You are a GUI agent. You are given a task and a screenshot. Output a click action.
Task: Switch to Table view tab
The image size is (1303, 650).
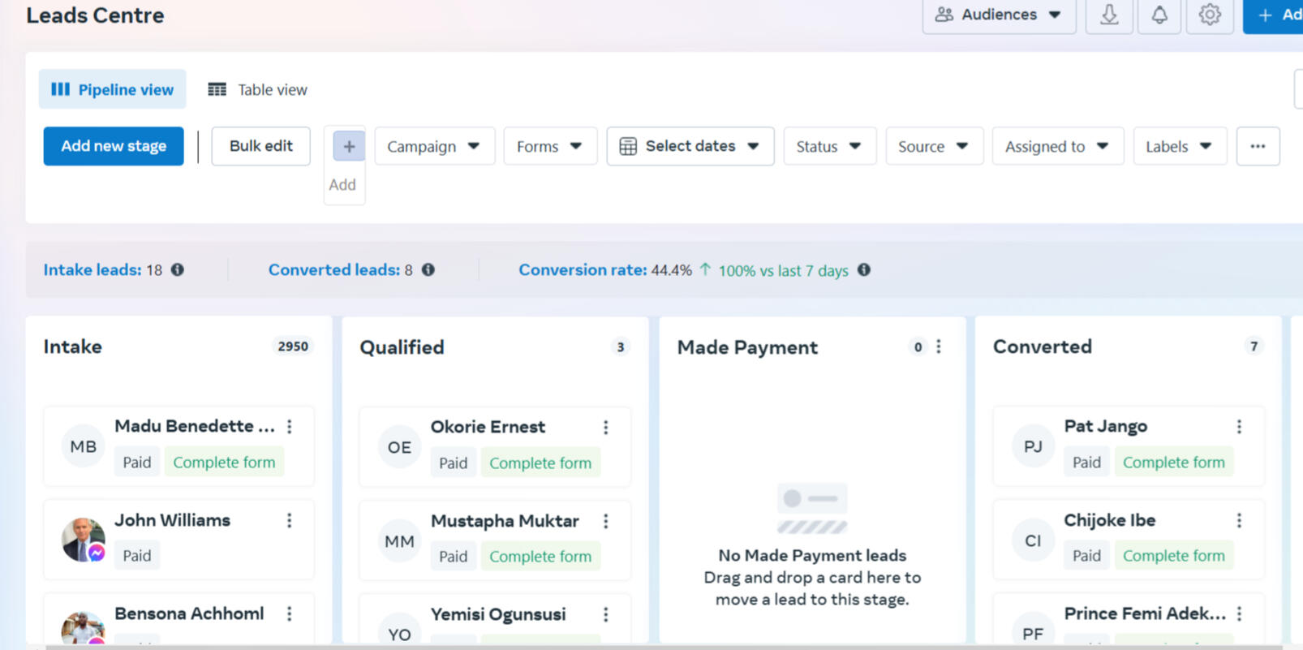[x=258, y=89]
